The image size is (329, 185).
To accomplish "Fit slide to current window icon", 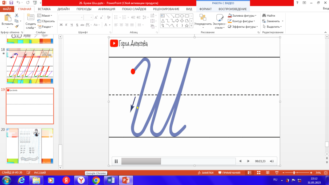I will click(326, 173).
